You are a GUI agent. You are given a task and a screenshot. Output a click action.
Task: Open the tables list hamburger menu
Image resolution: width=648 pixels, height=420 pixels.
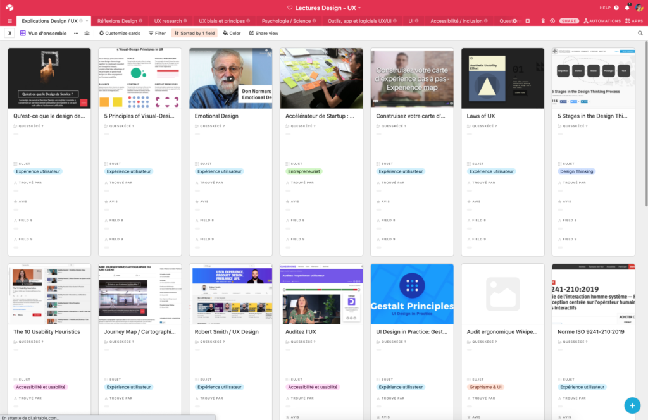coord(9,21)
